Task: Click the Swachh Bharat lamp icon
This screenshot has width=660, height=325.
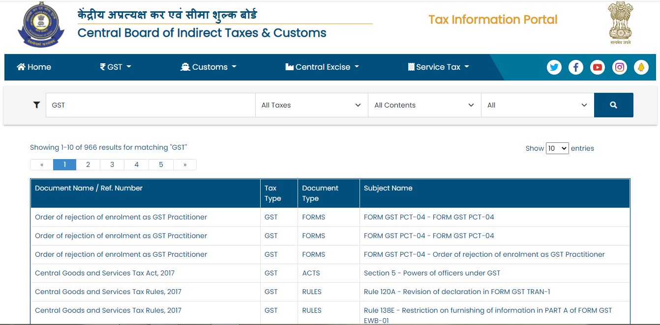Action: [641, 67]
